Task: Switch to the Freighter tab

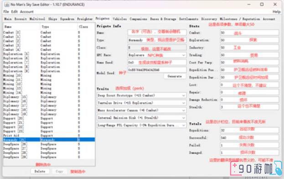Action: coord(85,19)
